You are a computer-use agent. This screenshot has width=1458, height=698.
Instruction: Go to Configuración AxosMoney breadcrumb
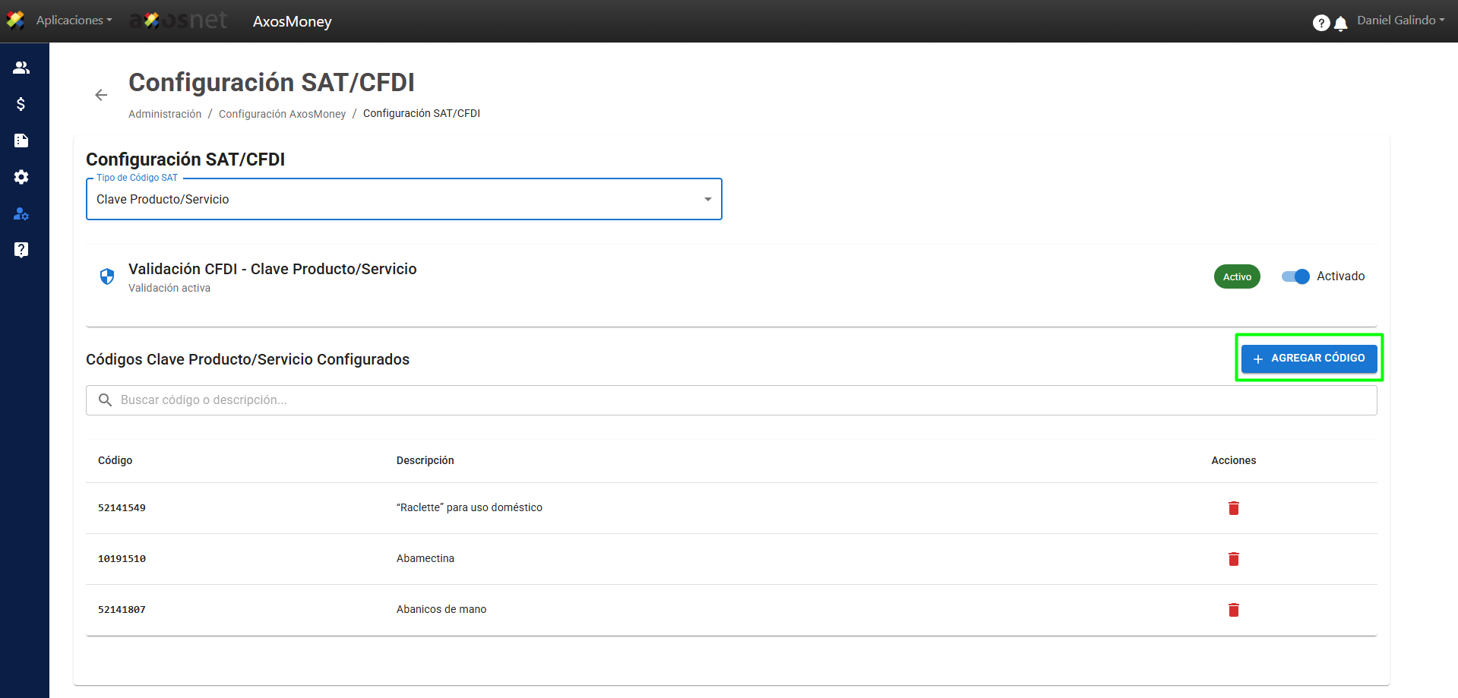(282, 114)
